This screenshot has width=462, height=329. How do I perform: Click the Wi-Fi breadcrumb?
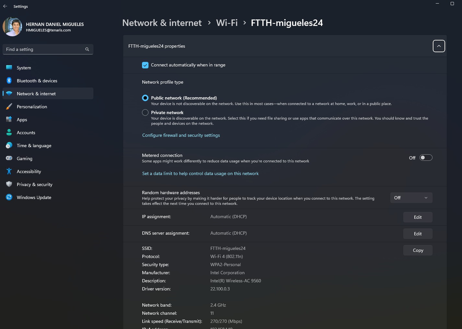point(227,23)
